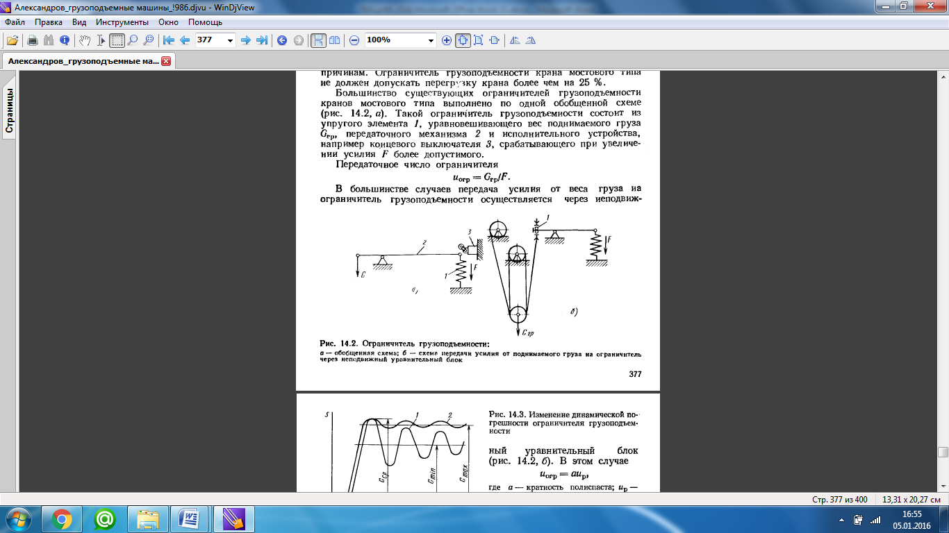This screenshot has height=533, width=949.
Task: Open the Правка menu
Action: click(x=49, y=22)
